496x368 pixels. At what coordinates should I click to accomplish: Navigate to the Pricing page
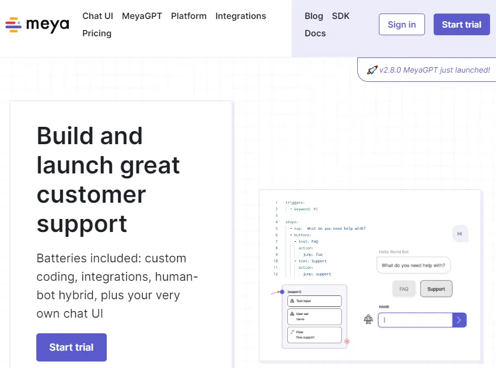click(x=96, y=33)
